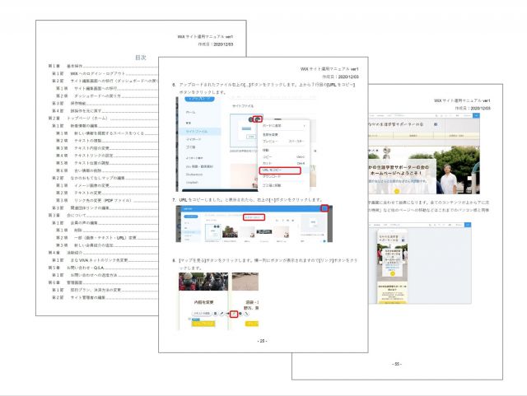The width and height of the screenshot is (527, 396).
Task: Select 会員の声の編集 contents entry
Action: click(x=105, y=223)
